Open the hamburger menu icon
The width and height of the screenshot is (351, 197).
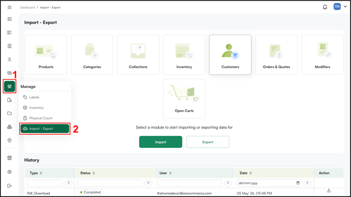[x=9, y=7]
